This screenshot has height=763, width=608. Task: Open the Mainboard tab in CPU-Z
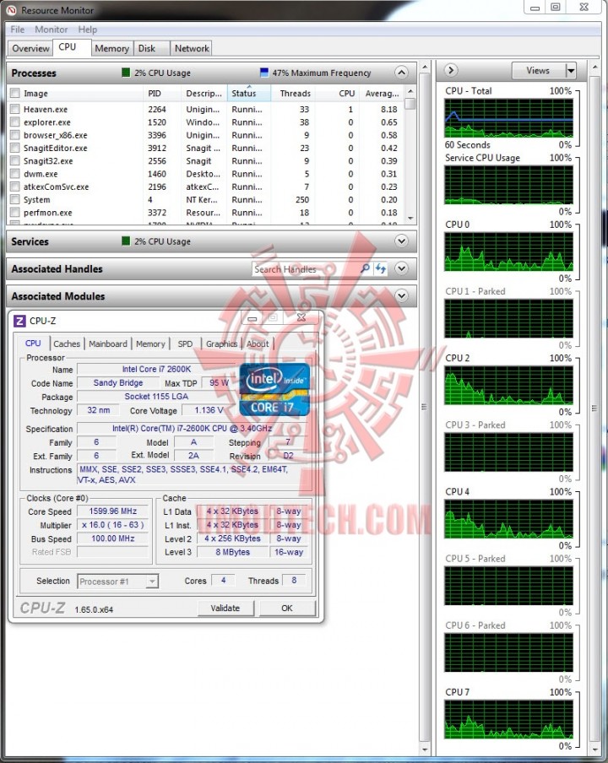pos(108,344)
